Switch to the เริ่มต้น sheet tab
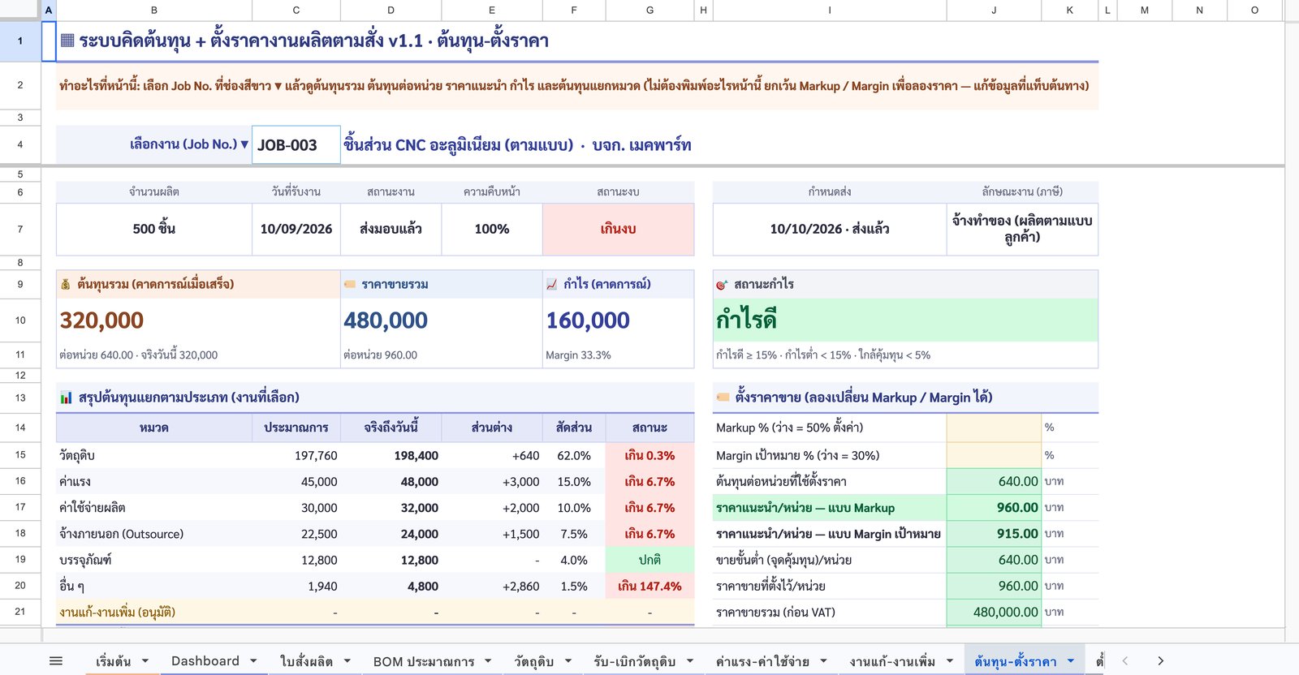 click(113, 661)
